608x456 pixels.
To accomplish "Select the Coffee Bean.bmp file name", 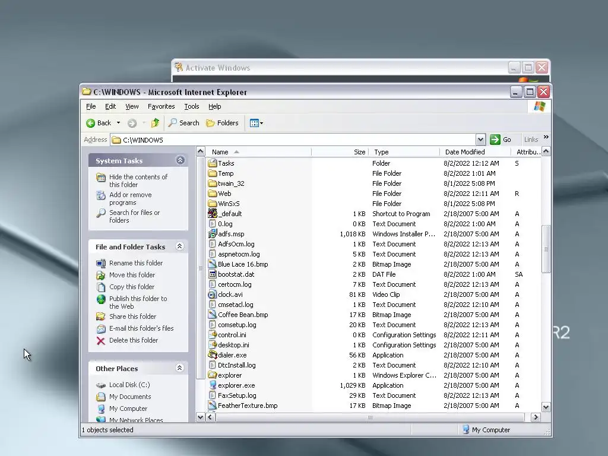I will 243,315.
